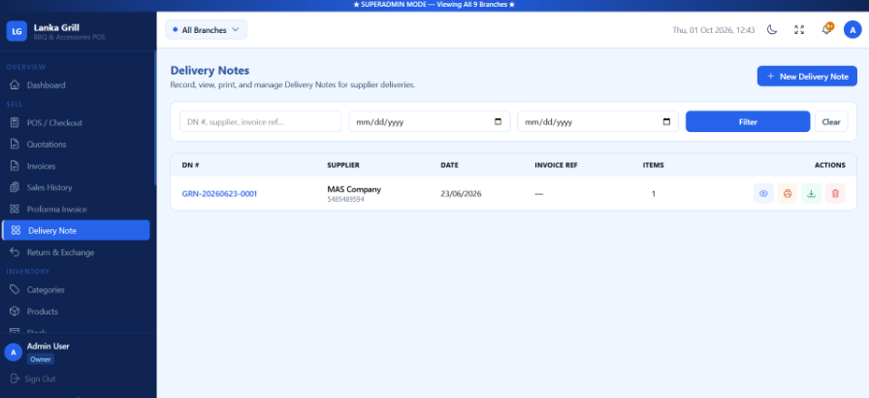
Task: Click the Thu, 01 Oct 2026 date-time text
Action: (713, 30)
